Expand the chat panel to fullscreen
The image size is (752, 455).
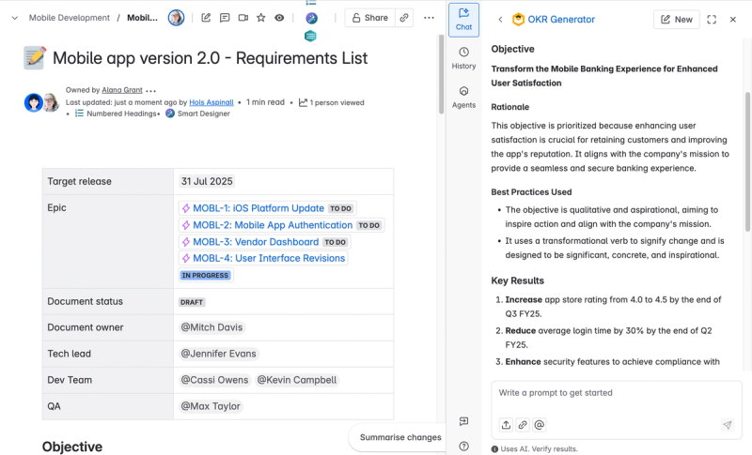[x=712, y=20]
